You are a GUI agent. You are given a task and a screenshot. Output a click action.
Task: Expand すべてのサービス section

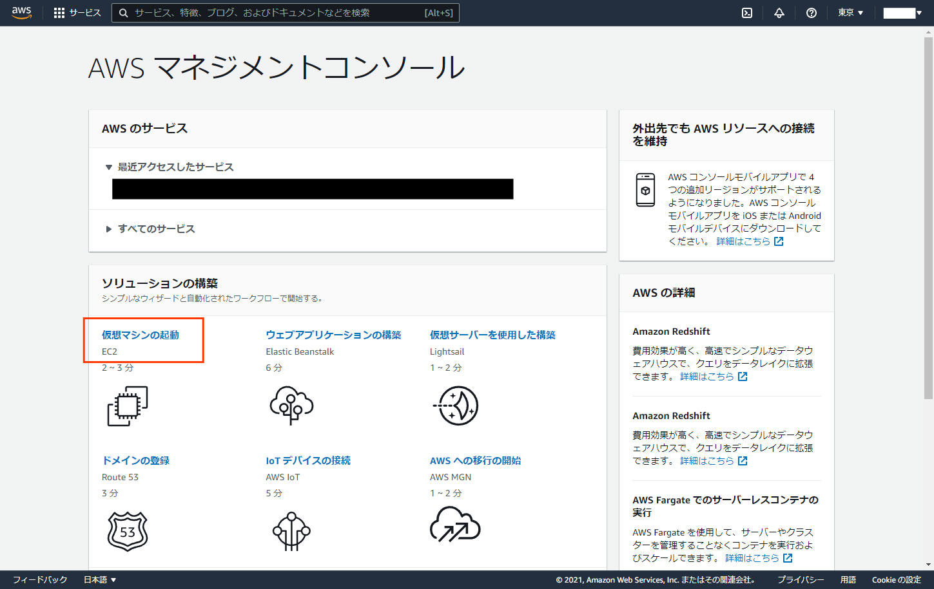point(150,229)
